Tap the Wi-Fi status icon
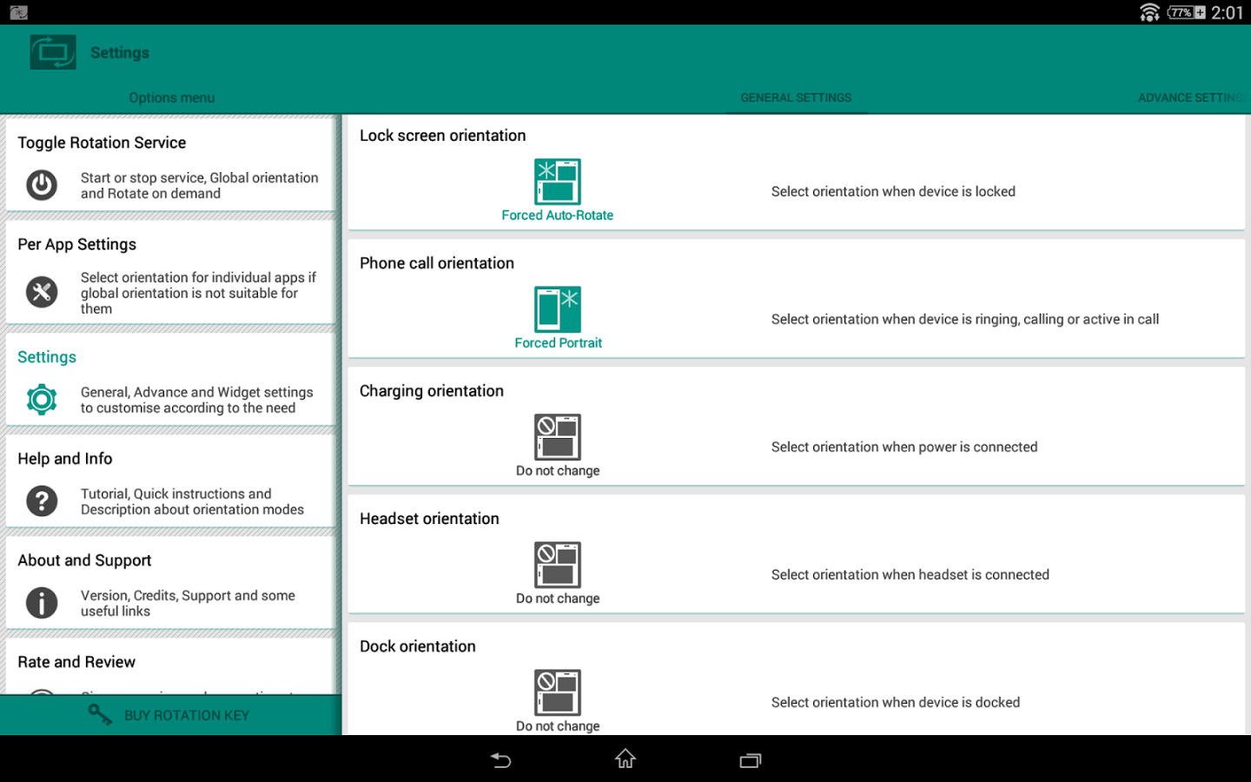Viewport: 1251px width, 782px height. (1149, 12)
